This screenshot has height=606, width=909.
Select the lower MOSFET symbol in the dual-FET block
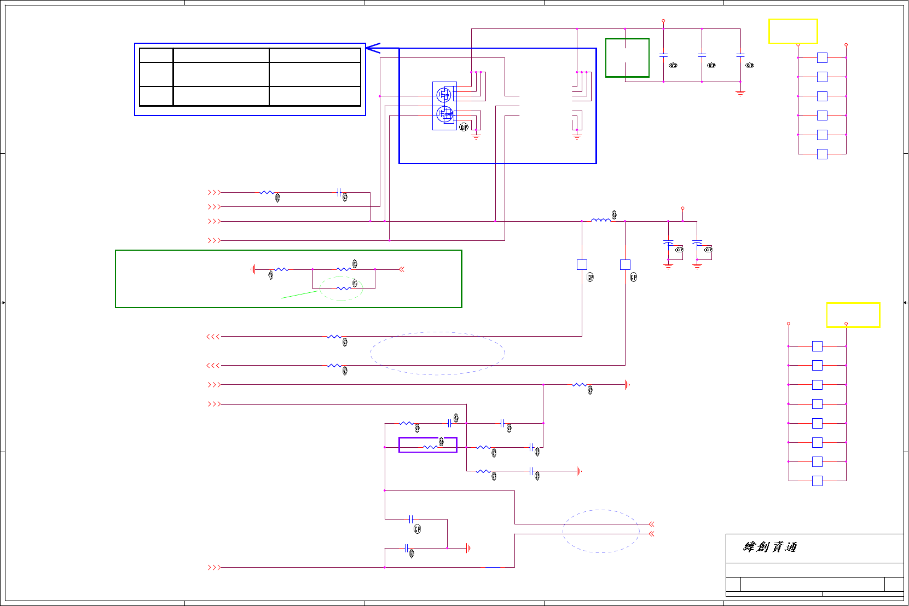click(x=444, y=114)
